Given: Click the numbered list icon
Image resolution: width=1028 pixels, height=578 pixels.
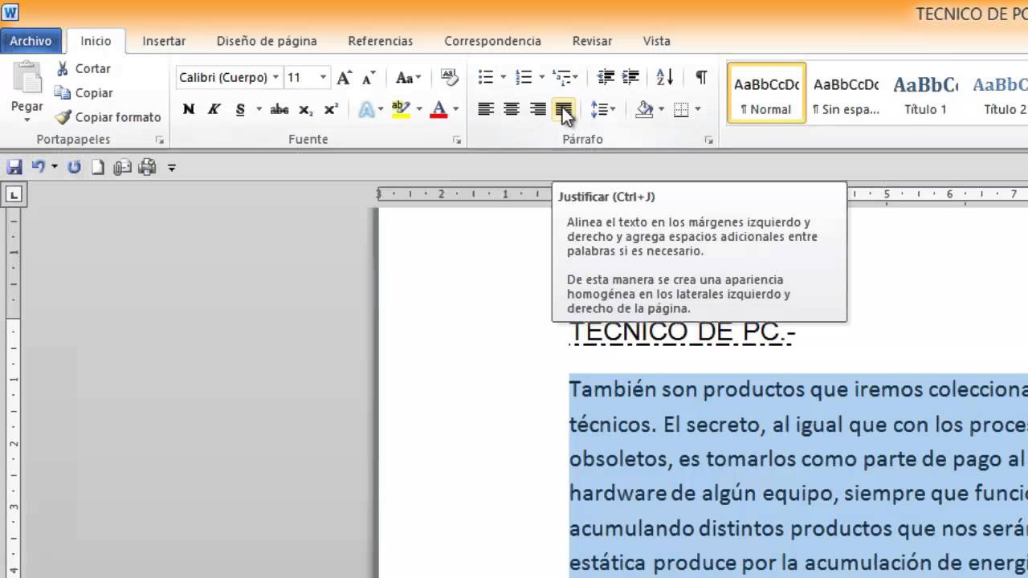Looking at the screenshot, I should pyautogui.click(x=524, y=78).
